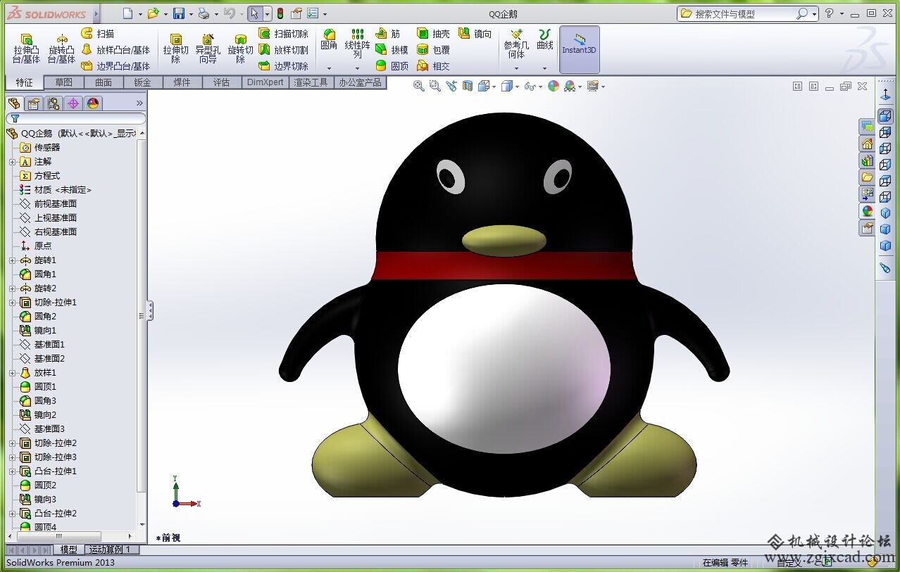Switch to the 曲面 surfaces tab
Image resolution: width=900 pixels, height=572 pixels.
pos(104,82)
